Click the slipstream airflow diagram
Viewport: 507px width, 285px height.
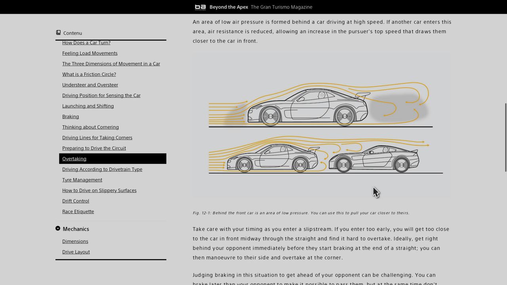click(x=322, y=125)
